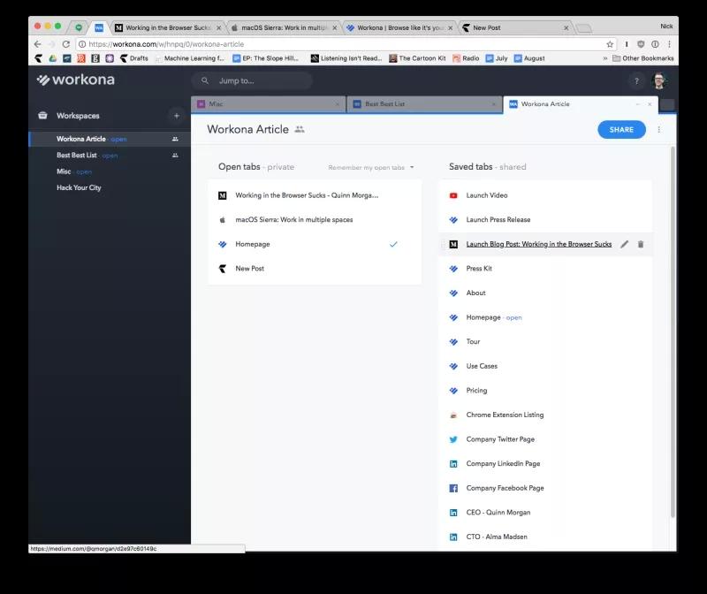
Task: Click the shared people icon next to Workona Article title
Action: click(x=300, y=129)
